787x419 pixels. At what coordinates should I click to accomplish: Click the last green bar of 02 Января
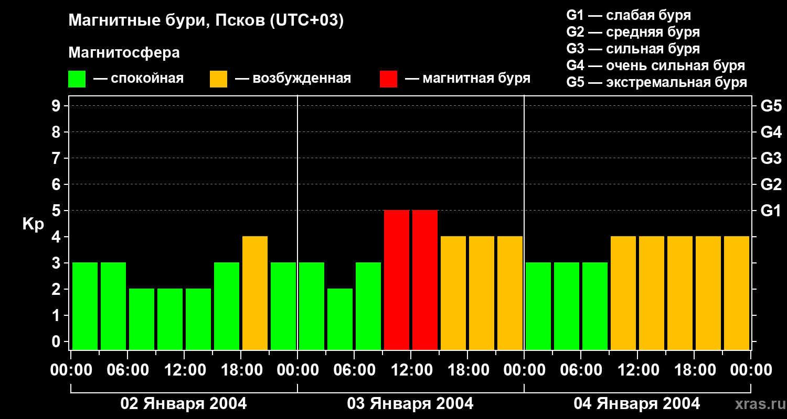(x=283, y=306)
